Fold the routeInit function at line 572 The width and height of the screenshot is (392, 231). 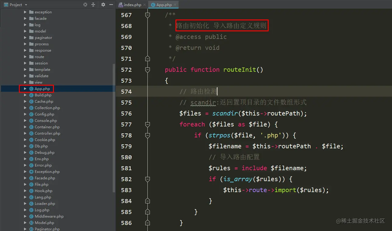[148, 70]
